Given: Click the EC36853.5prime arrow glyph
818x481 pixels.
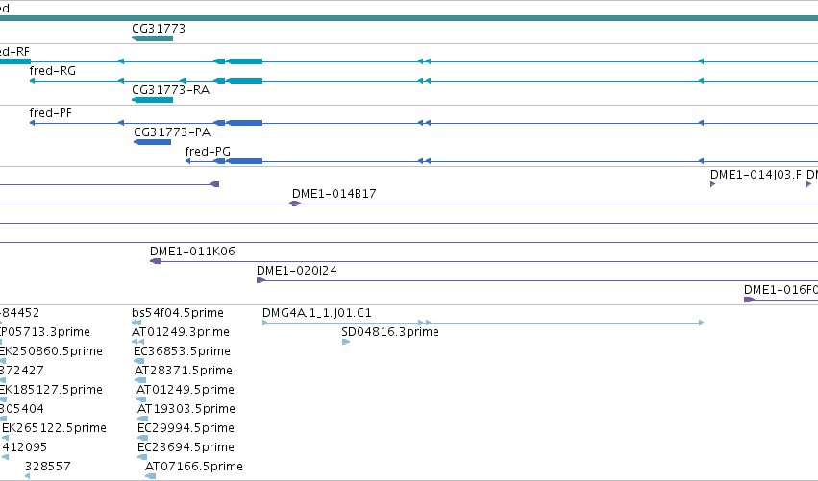Looking at the screenshot, I should pos(138,361).
